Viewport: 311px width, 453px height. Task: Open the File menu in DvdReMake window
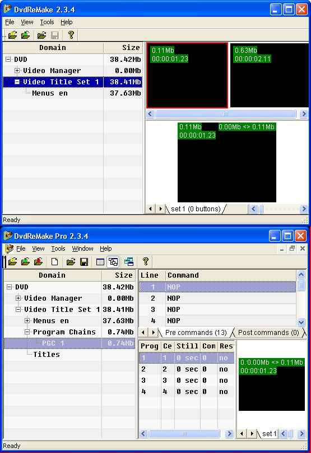10,22
